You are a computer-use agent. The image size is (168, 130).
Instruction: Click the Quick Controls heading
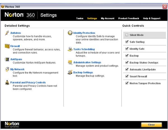click(x=133, y=26)
